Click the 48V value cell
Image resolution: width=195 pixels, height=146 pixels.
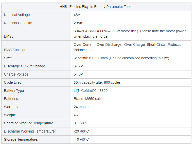click(x=77, y=15)
